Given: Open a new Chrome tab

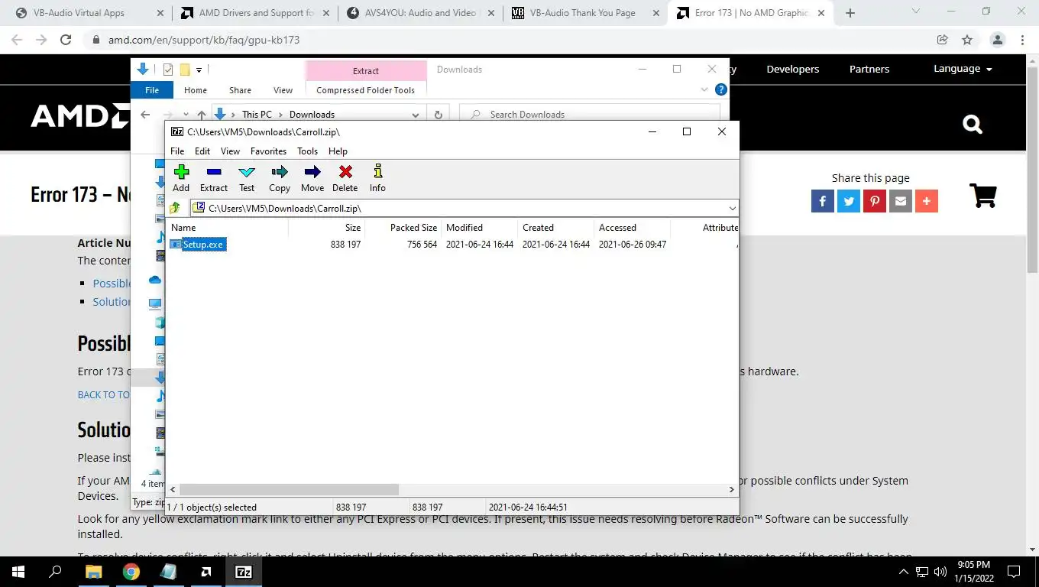Looking at the screenshot, I should (x=850, y=13).
